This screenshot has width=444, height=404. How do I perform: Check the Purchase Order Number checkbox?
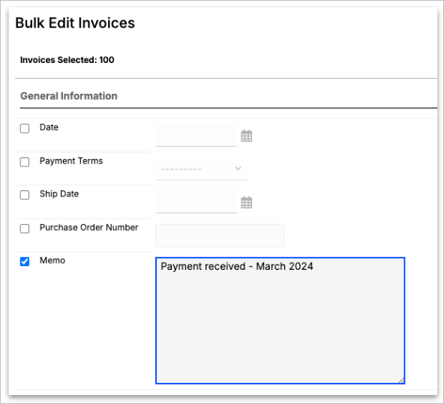pos(25,229)
